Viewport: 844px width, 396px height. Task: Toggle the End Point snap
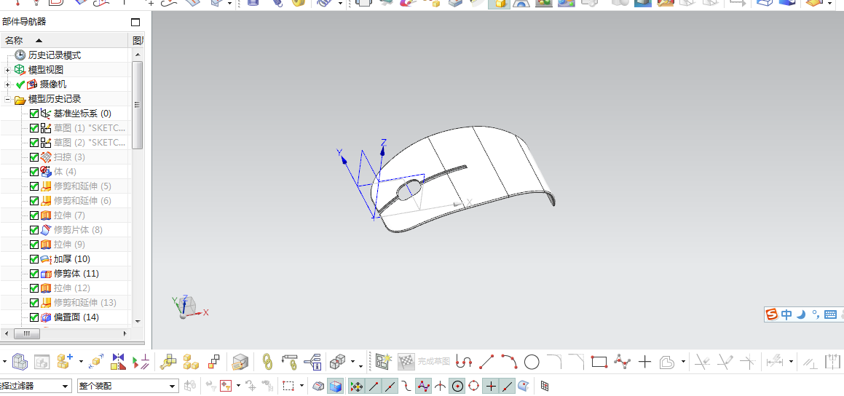pyautogui.click(x=374, y=386)
